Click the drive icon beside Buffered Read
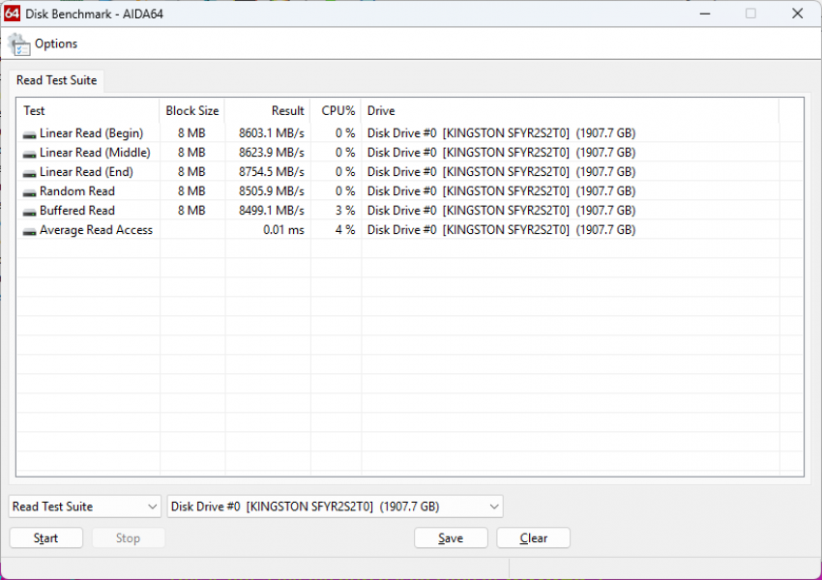Viewport: 822px width, 580px height. pyautogui.click(x=29, y=212)
